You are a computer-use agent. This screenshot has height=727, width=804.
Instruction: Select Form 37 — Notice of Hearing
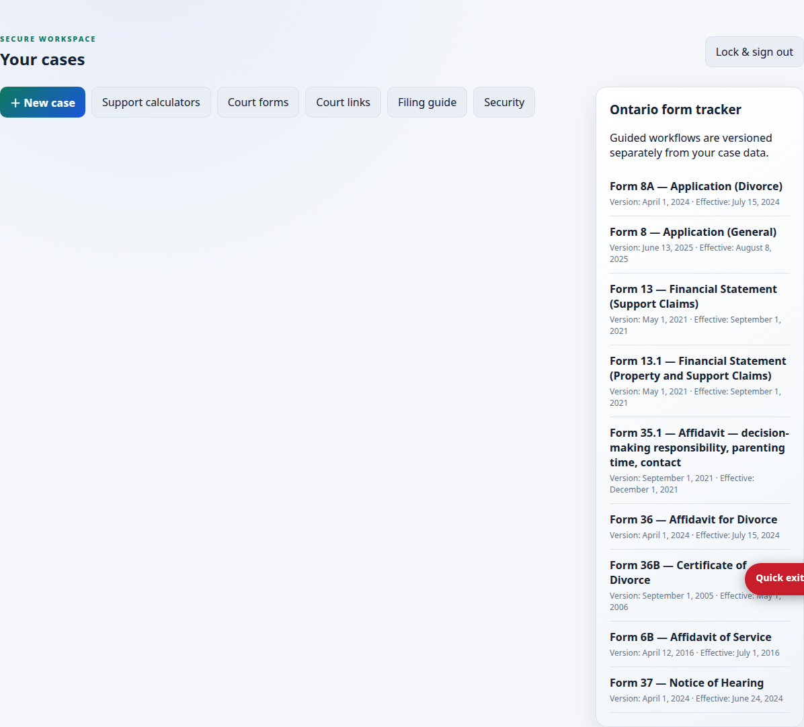686,683
